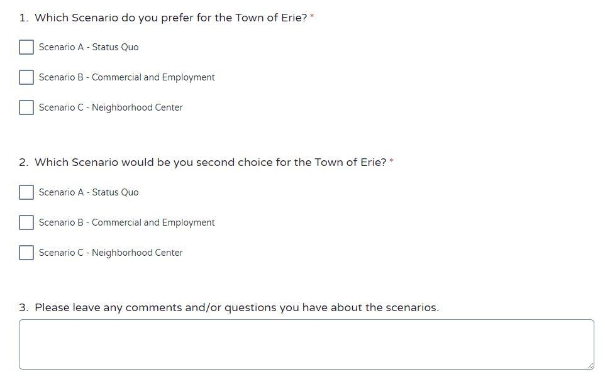
Task: Click 'Commercial and Employment' label text in question 2
Action: [153, 222]
